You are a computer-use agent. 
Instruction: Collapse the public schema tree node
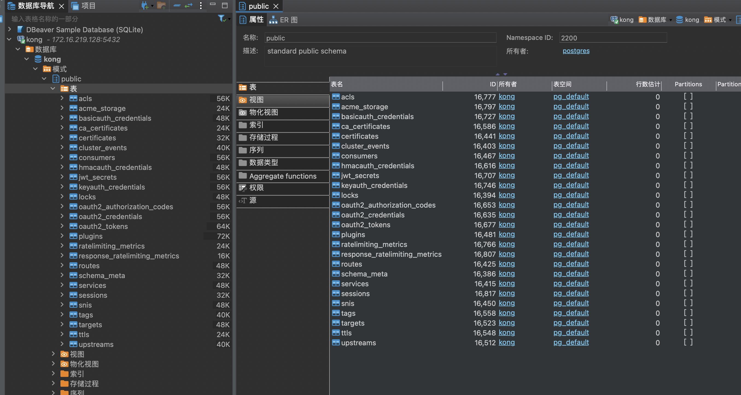coord(44,79)
